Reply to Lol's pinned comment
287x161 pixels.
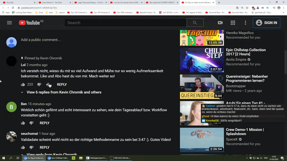click(62, 85)
